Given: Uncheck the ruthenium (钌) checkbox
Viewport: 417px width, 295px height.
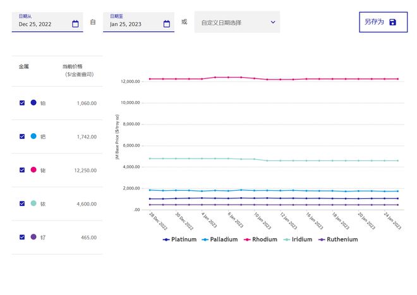Looking at the screenshot, I should coord(22,237).
